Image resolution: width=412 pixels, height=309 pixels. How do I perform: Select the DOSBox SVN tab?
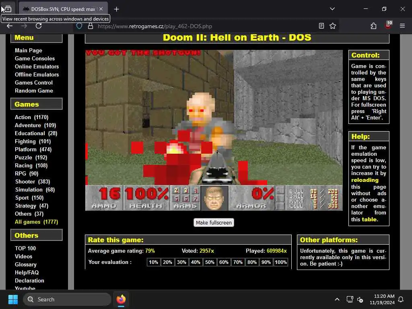[x=63, y=9]
